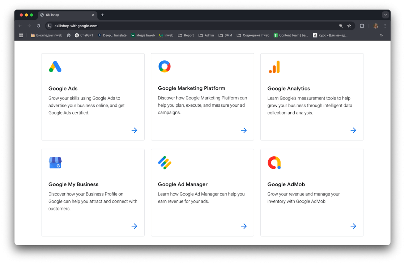
Task: Click the Google Ads logo icon
Action: tap(55, 67)
